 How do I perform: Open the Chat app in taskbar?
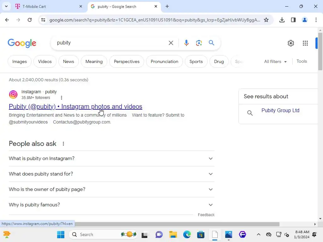coord(159,234)
